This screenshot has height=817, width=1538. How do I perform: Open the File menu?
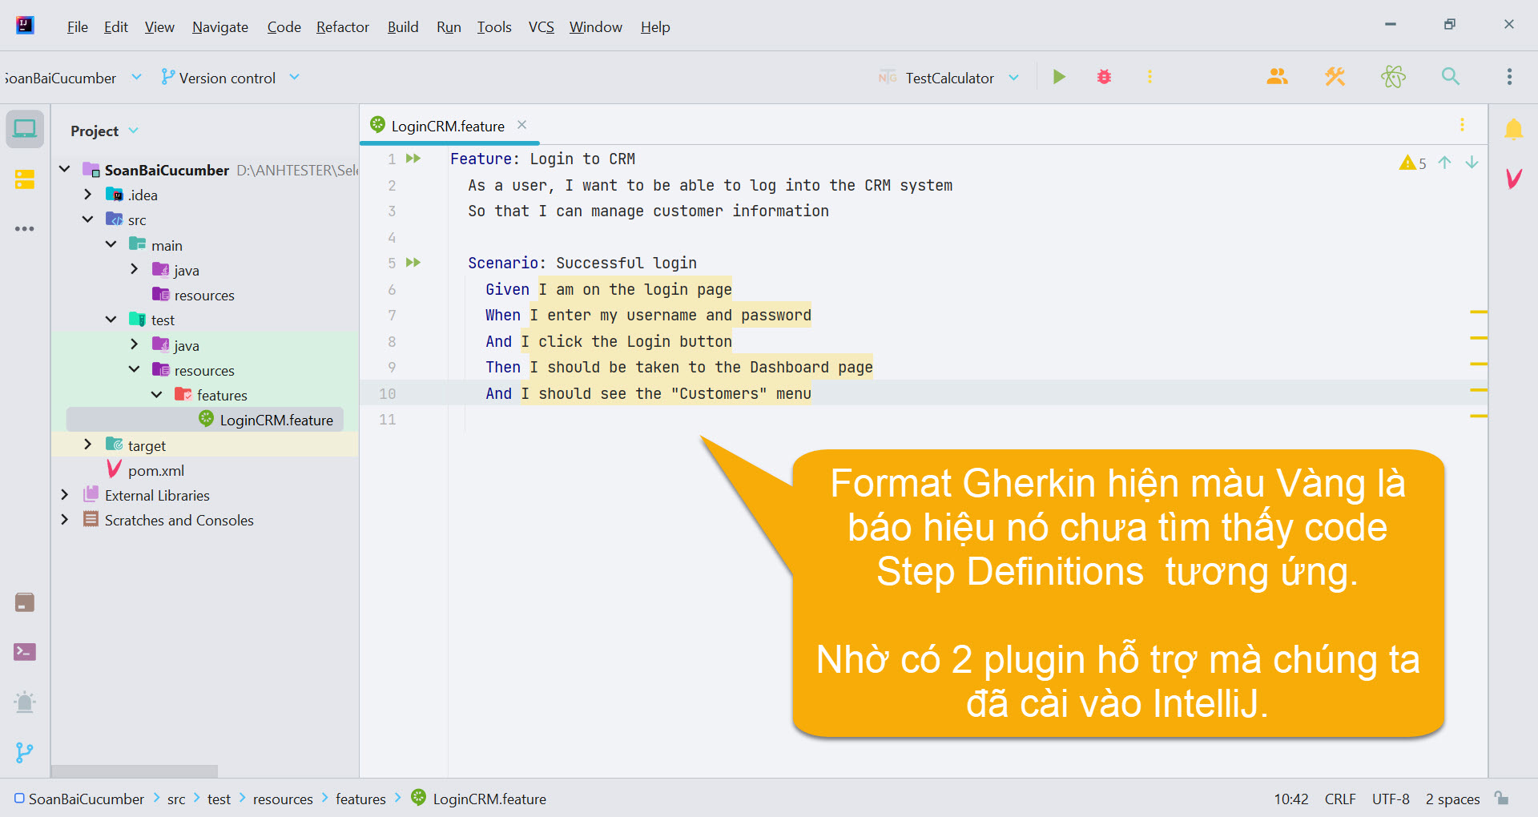coord(78,27)
